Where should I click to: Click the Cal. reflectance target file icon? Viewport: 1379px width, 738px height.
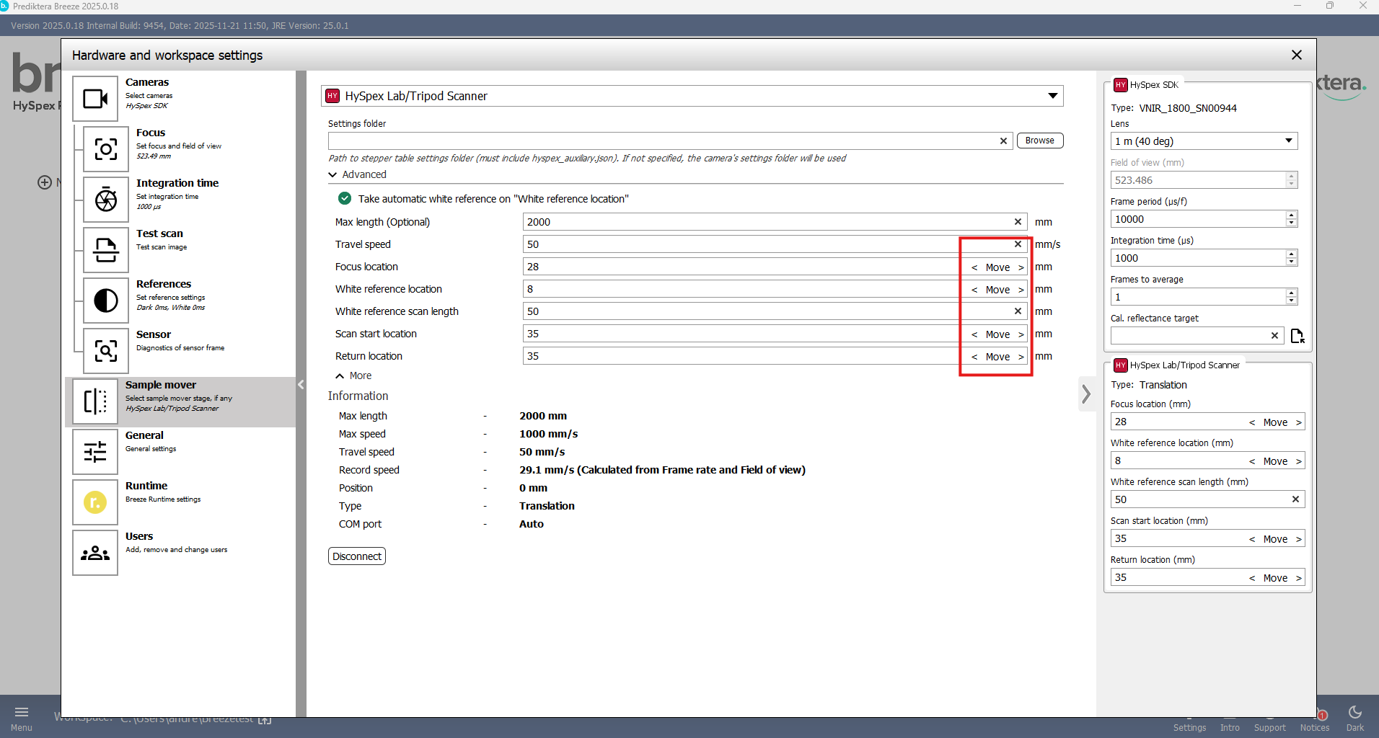pyautogui.click(x=1297, y=336)
